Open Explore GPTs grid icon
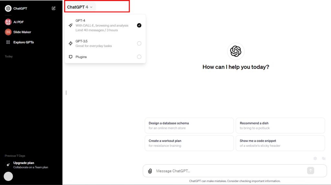Screen dimensions: 331x185 (8, 42)
